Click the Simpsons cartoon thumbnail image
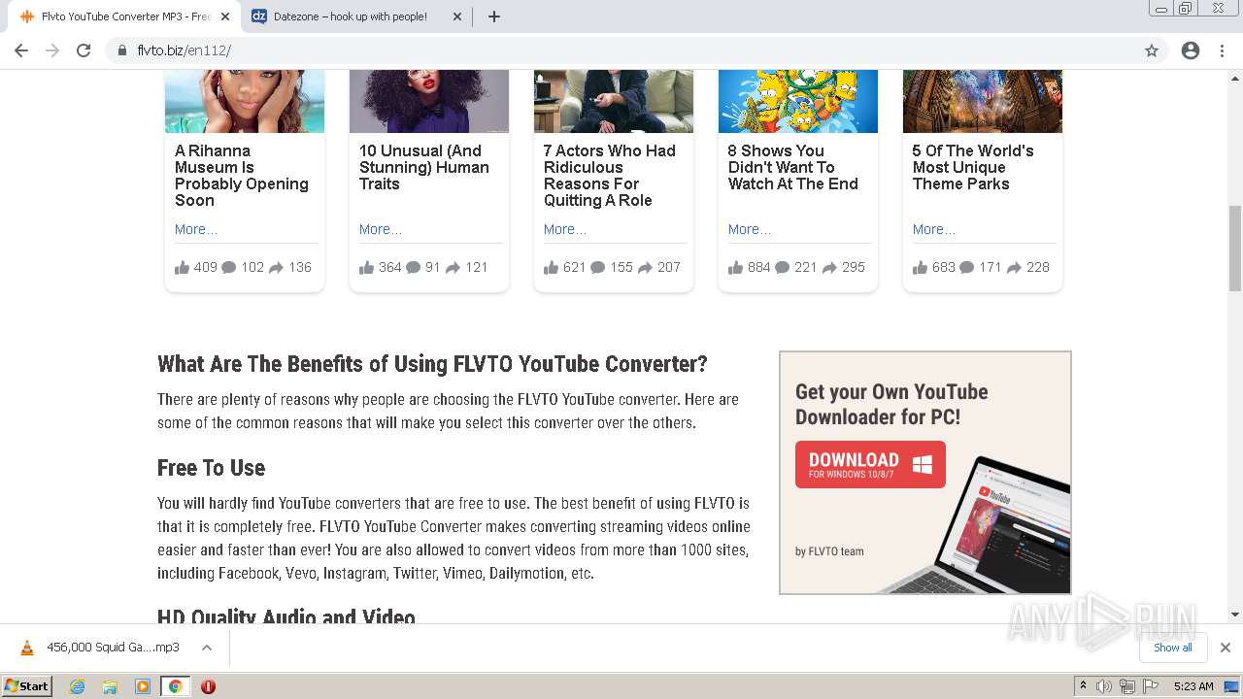The height and width of the screenshot is (699, 1243). pos(798,101)
